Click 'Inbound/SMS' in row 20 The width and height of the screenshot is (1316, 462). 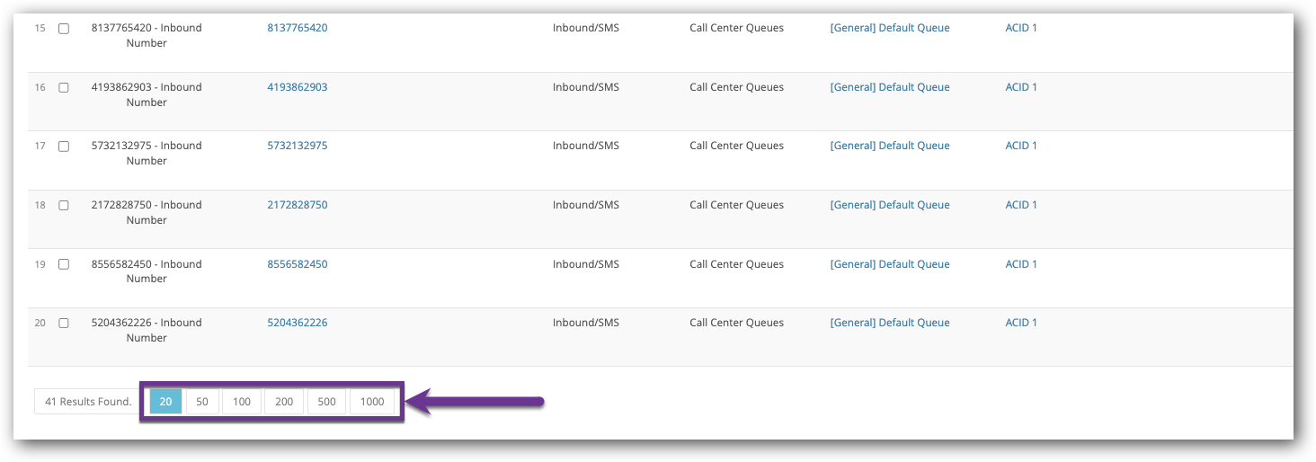coord(586,323)
